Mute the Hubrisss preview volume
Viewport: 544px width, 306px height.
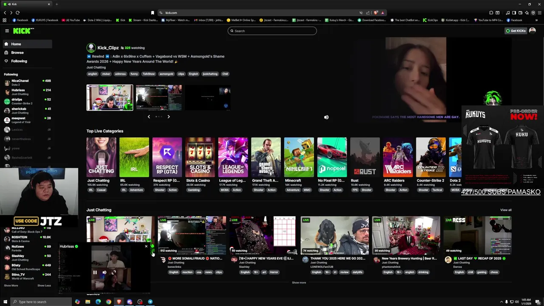(105, 272)
